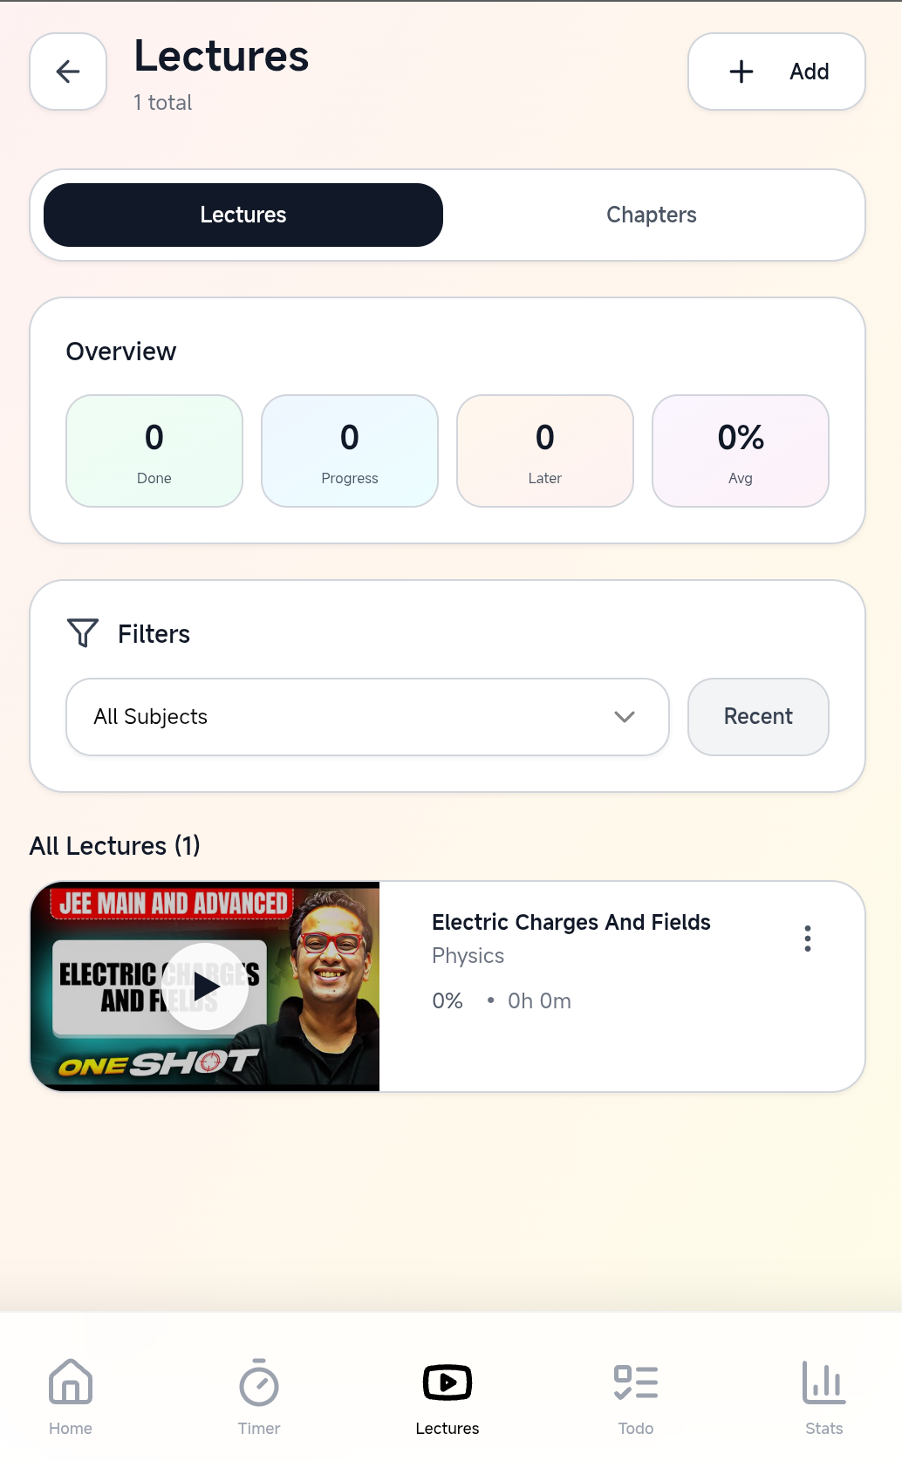The width and height of the screenshot is (902, 1461).
Task: Open the three-dot menu on the lecture card
Action: click(807, 938)
